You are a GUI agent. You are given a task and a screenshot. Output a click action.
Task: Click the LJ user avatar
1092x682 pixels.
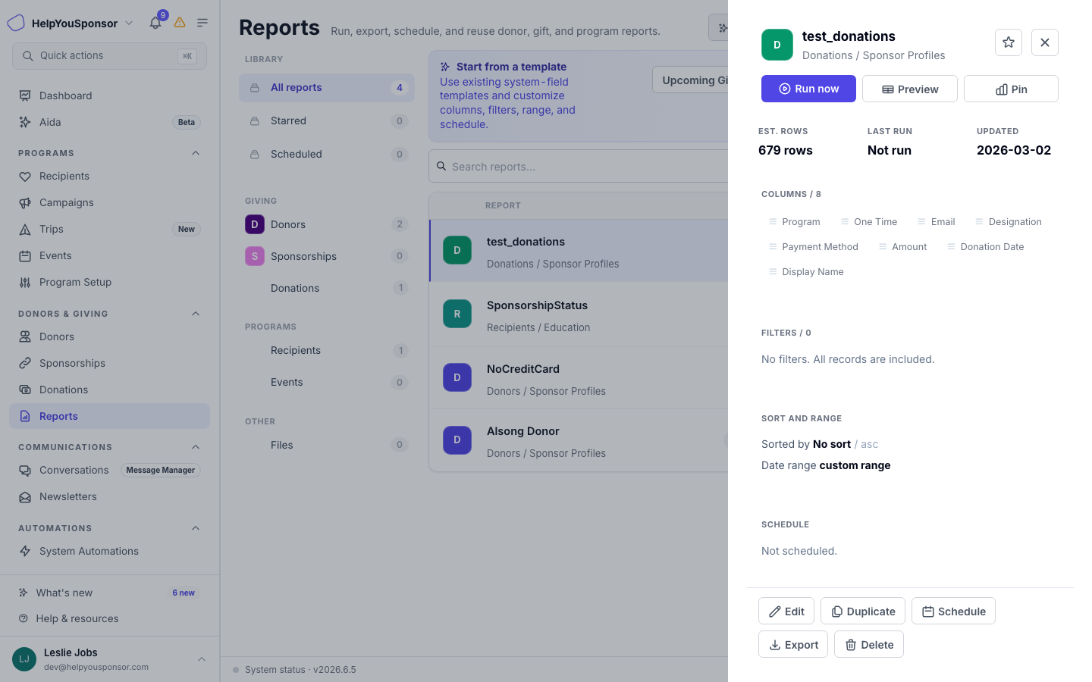coord(24,659)
